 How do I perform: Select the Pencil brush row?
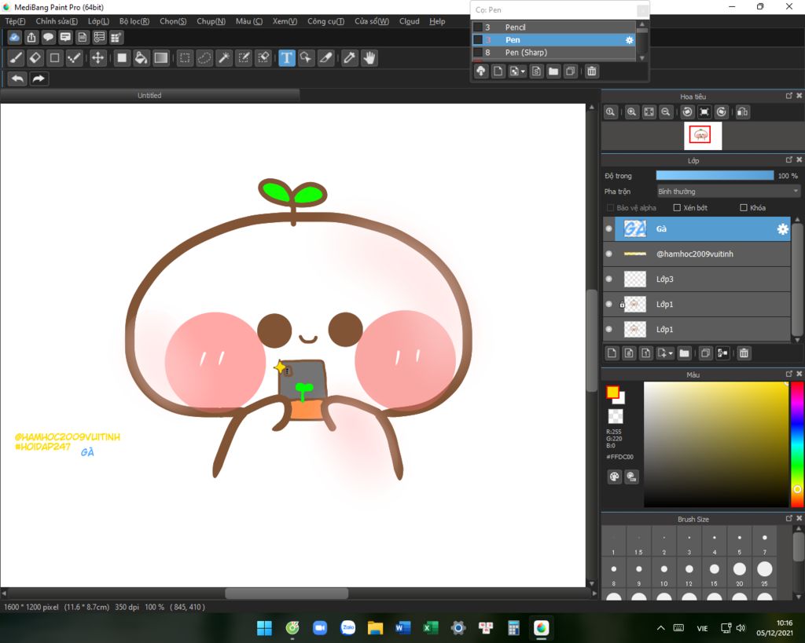click(553, 27)
